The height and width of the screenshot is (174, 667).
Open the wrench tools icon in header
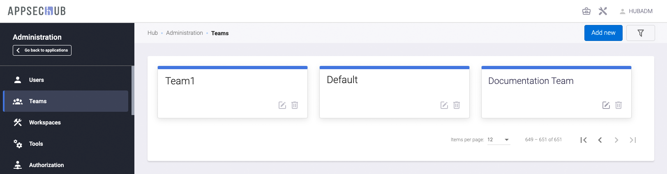603,11
